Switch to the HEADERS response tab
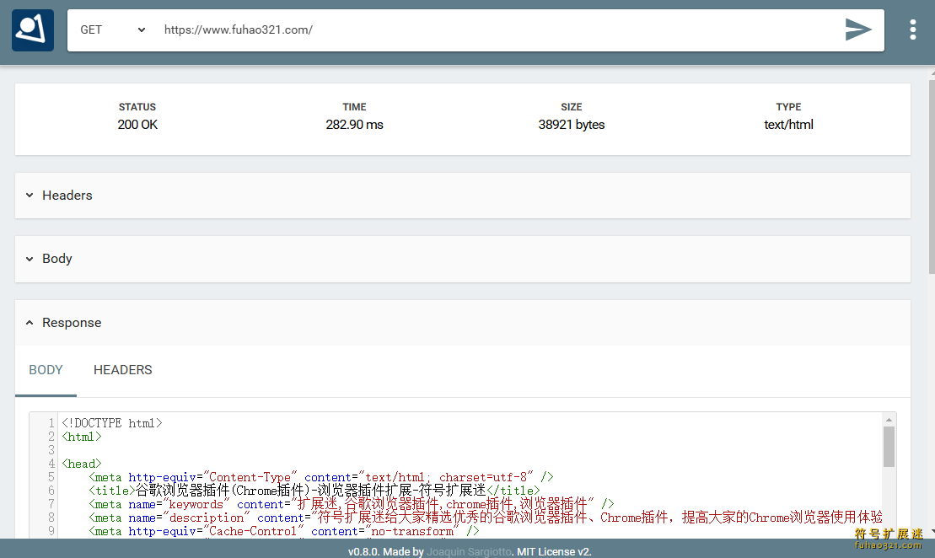 coord(123,370)
